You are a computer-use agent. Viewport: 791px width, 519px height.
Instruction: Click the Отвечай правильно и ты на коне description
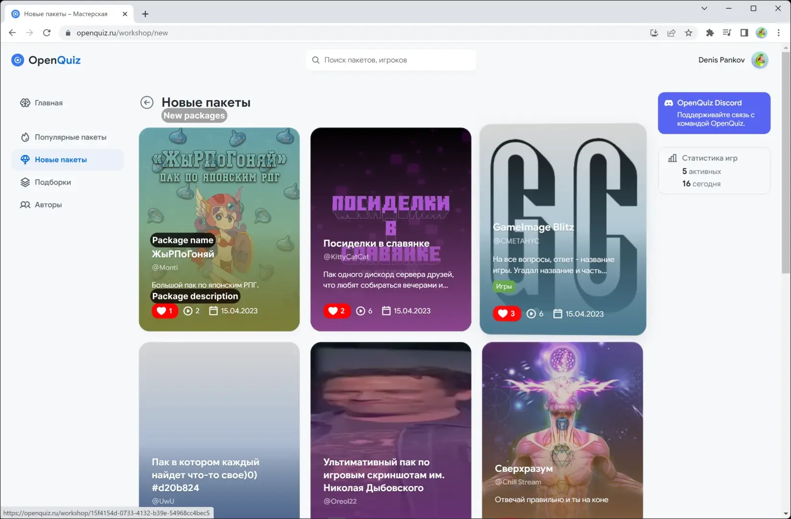552,500
